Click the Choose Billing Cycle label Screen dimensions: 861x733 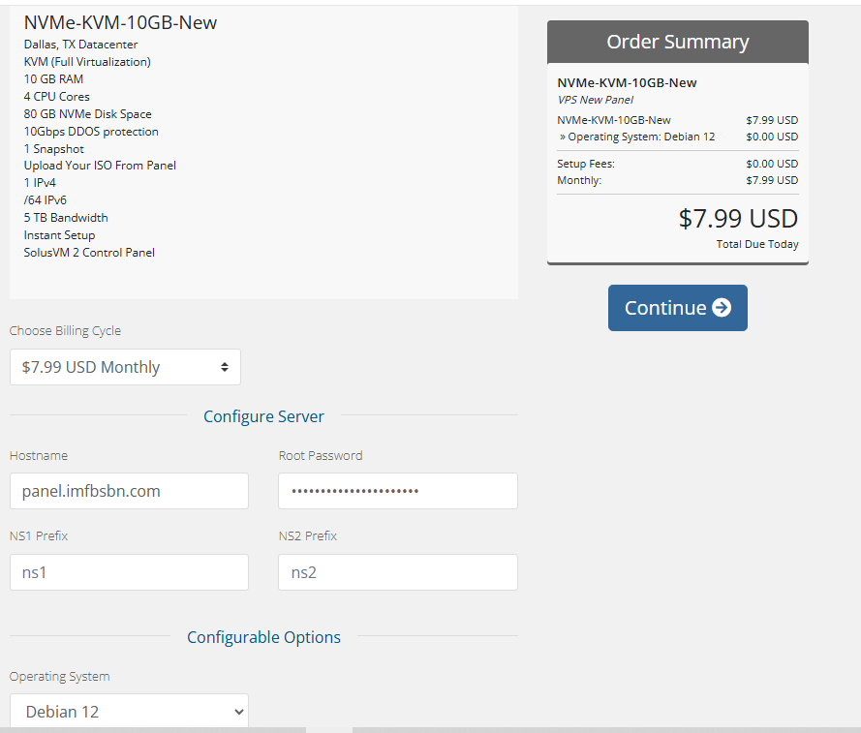[x=65, y=330]
